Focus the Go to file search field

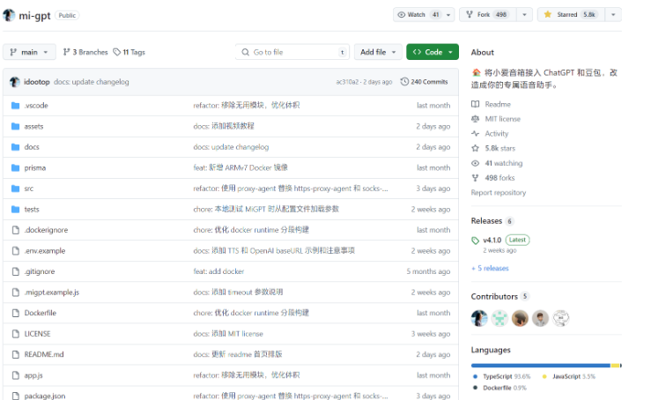(x=292, y=52)
